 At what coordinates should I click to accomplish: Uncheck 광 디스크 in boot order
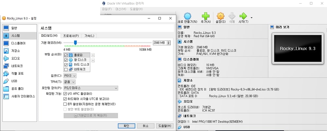click(66, 60)
